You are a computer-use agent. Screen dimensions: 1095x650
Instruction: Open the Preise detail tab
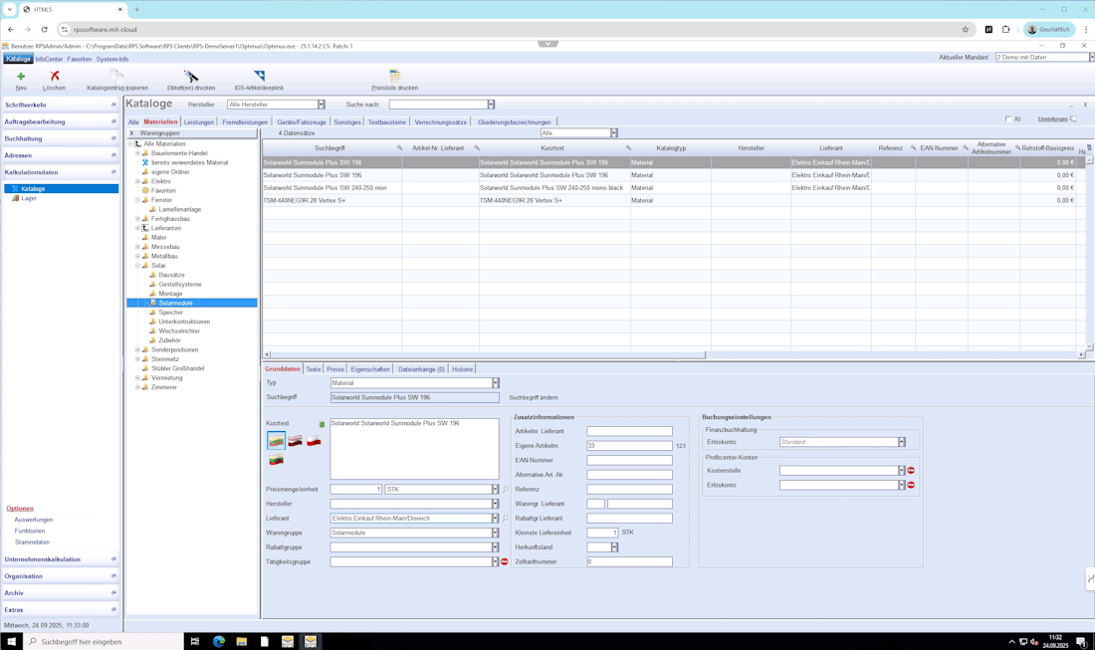(335, 369)
